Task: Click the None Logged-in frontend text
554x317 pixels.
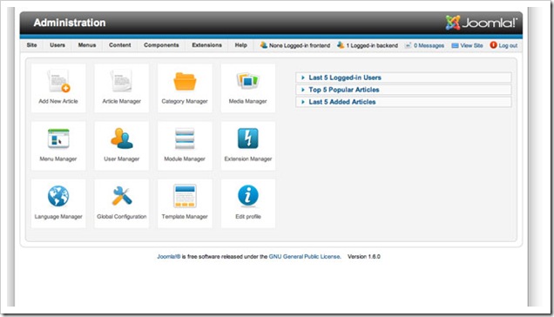Action: (x=300, y=45)
